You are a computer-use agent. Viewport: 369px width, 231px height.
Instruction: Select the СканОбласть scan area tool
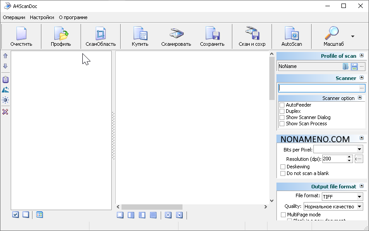[101, 34]
